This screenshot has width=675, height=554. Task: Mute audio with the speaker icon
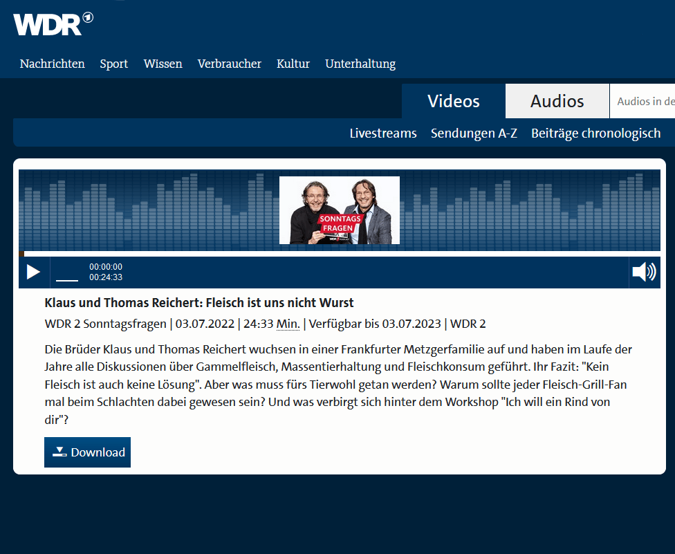click(644, 272)
